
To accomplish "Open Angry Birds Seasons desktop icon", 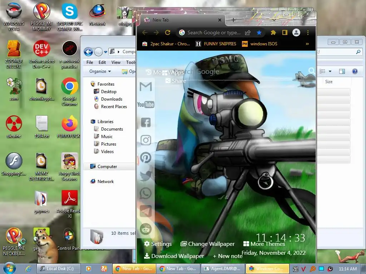I will tap(69, 167).
